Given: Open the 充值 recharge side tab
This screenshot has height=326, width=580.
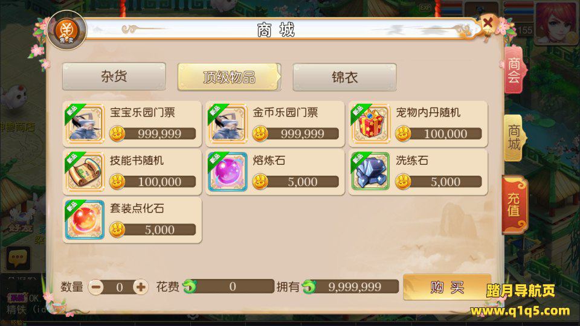Looking at the screenshot, I should [x=514, y=205].
